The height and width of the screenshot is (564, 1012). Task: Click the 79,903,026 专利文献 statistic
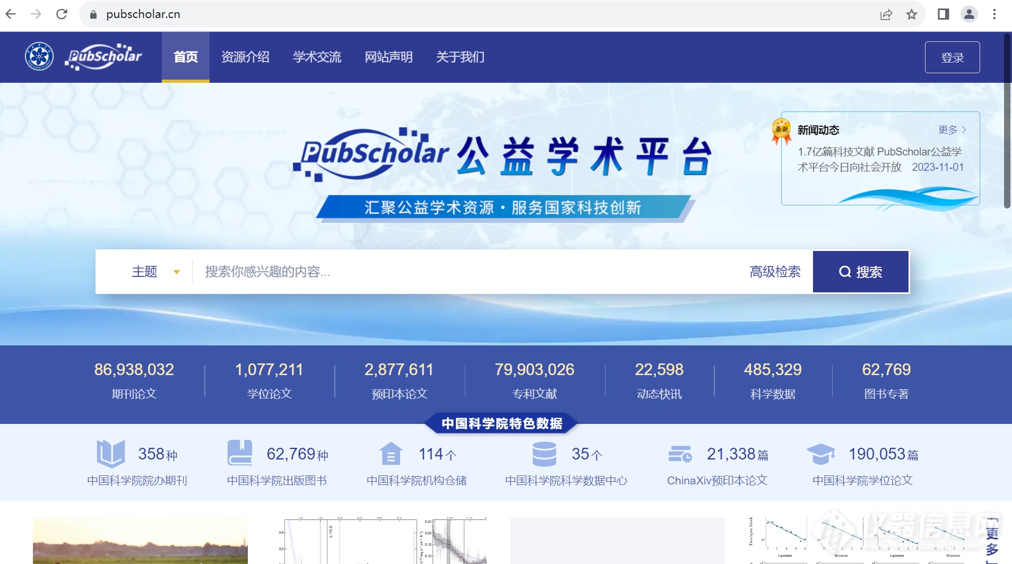[x=534, y=381]
